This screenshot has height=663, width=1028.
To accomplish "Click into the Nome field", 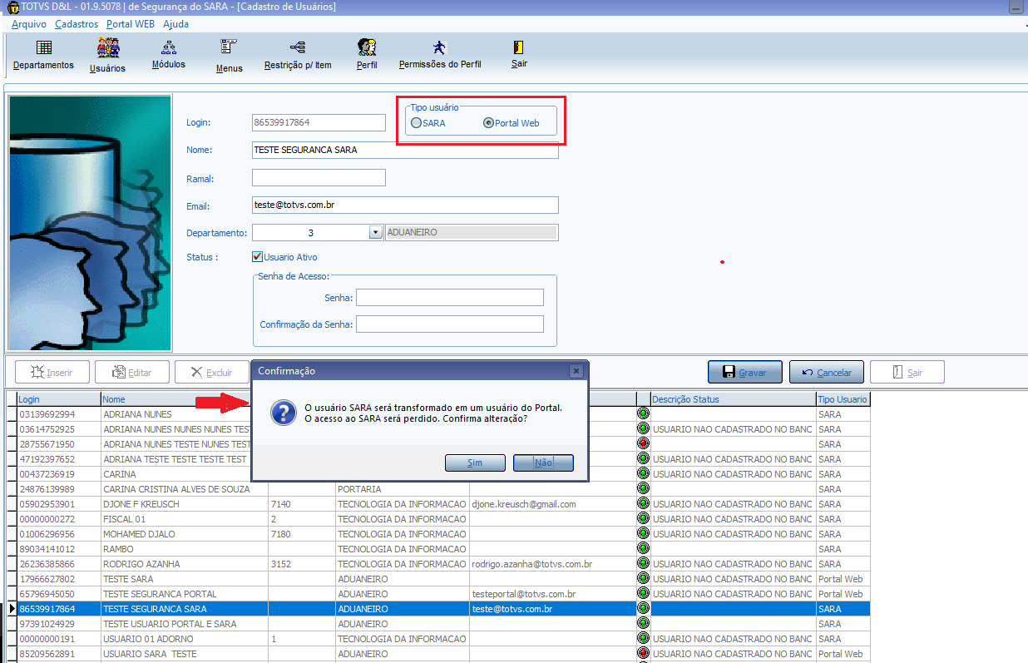I will tap(405, 150).
